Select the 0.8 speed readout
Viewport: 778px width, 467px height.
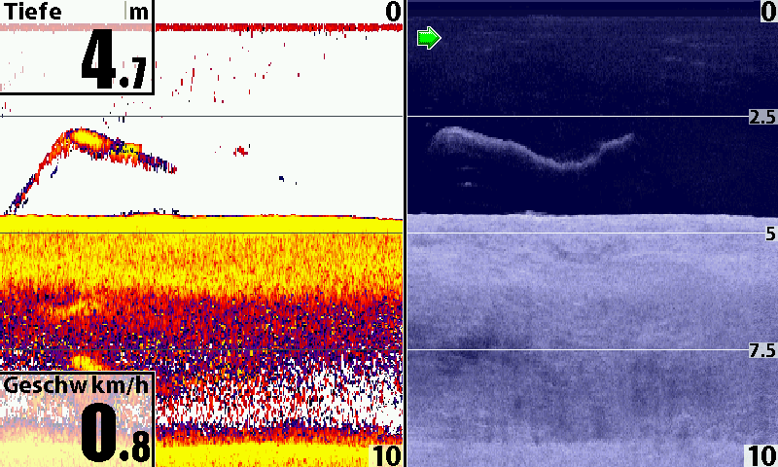click(115, 434)
